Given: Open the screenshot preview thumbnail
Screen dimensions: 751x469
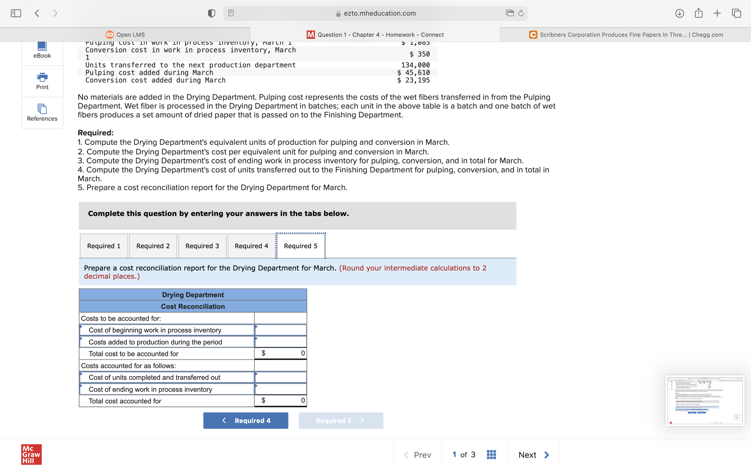Looking at the screenshot, I should point(705,400).
